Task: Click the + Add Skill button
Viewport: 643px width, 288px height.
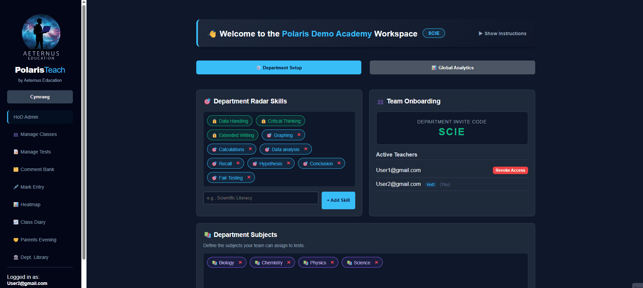Action: pyautogui.click(x=338, y=200)
